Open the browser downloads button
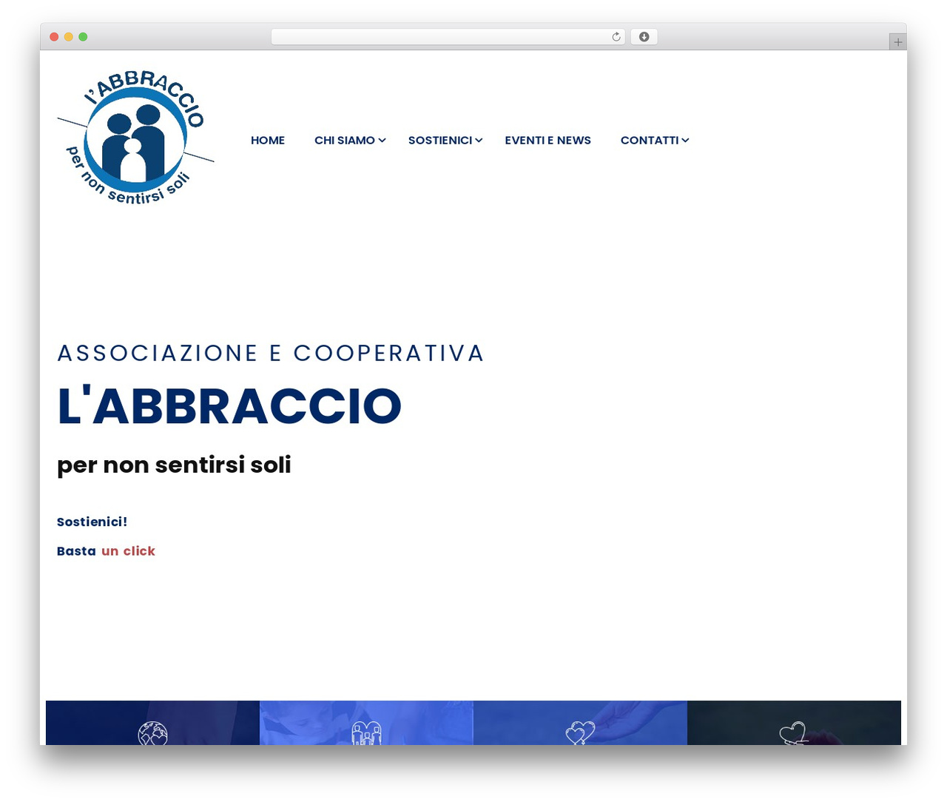Image resolution: width=947 pixels, height=802 pixels. [644, 37]
